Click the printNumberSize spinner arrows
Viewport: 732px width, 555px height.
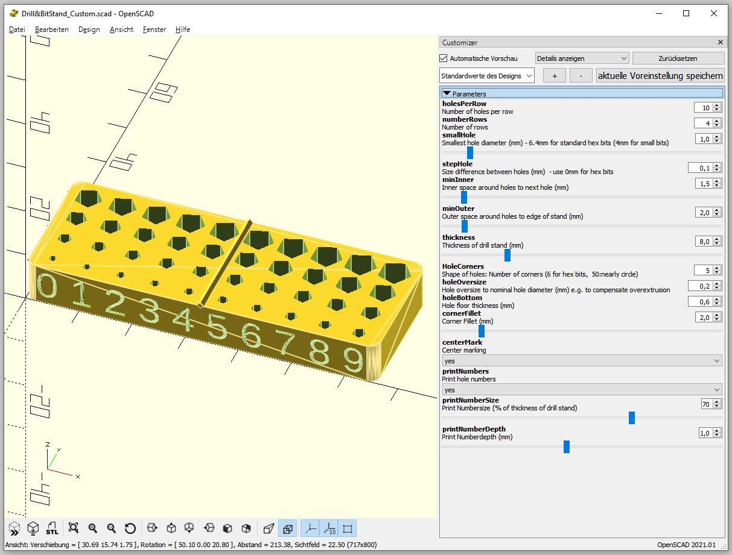[x=717, y=404]
